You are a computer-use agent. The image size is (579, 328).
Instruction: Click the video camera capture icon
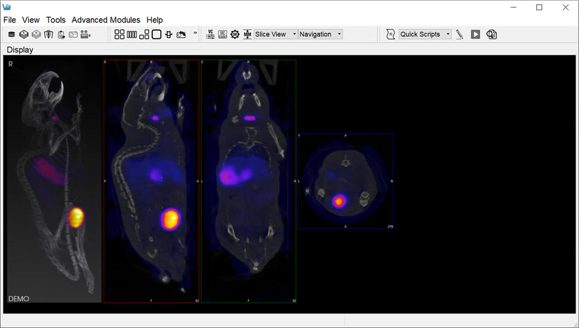[86, 35]
